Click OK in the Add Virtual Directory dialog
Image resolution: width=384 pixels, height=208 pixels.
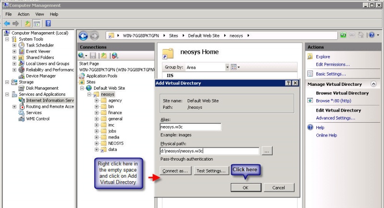point(246,187)
